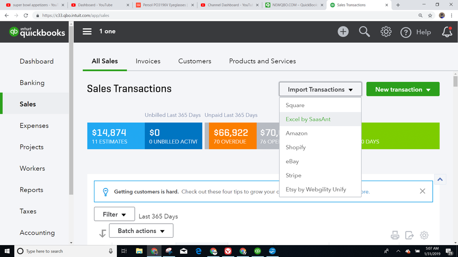
Task: Open the search magnifier icon
Action: [364, 32]
